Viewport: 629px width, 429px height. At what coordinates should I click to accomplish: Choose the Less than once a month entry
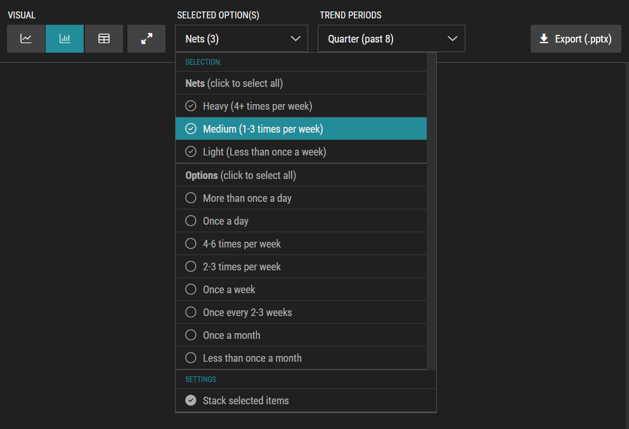[301, 358]
